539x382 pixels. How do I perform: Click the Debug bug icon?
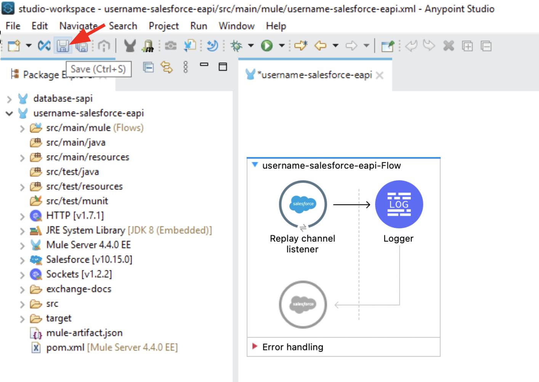click(x=236, y=46)
